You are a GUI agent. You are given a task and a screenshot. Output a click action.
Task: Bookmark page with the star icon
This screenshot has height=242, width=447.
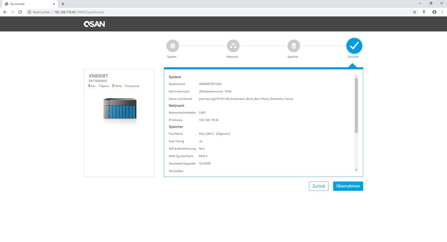pos(414,12)
